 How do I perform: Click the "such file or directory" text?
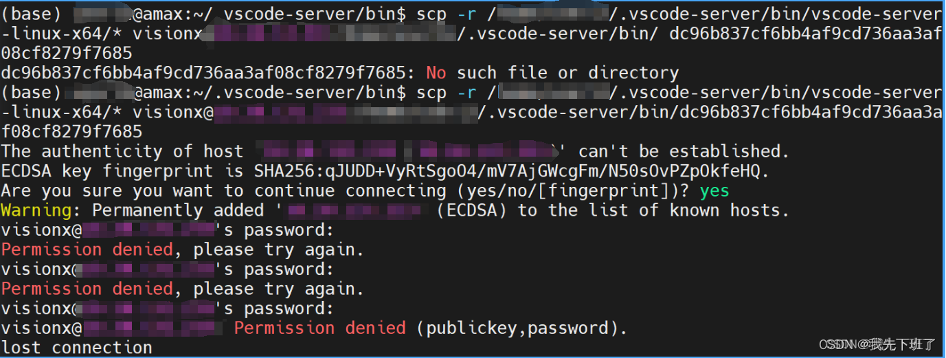[x=567, y=73]
